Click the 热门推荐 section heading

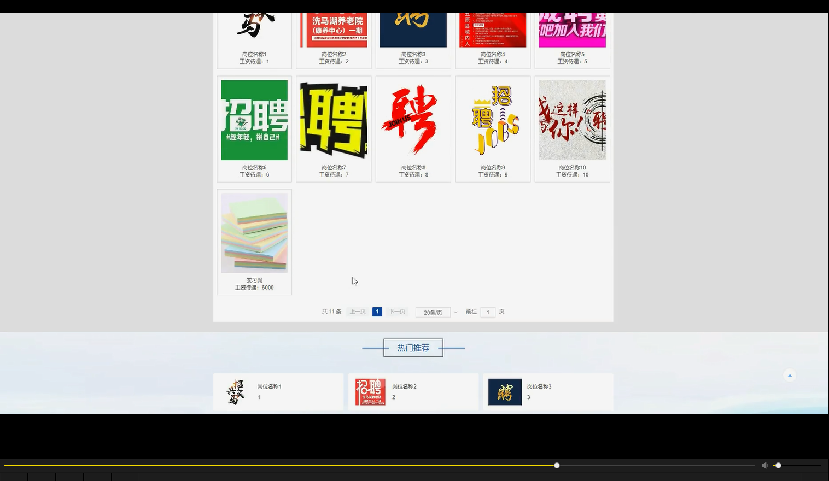click(x=413, y=348)
